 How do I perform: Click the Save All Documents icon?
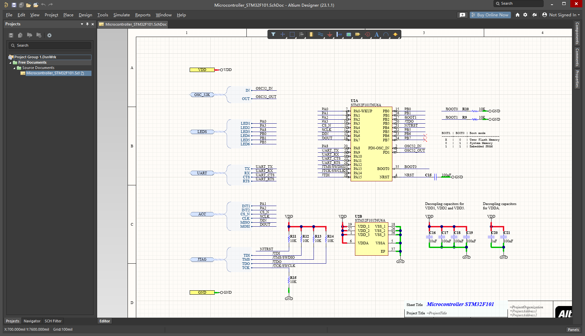(x=21, y=5)
